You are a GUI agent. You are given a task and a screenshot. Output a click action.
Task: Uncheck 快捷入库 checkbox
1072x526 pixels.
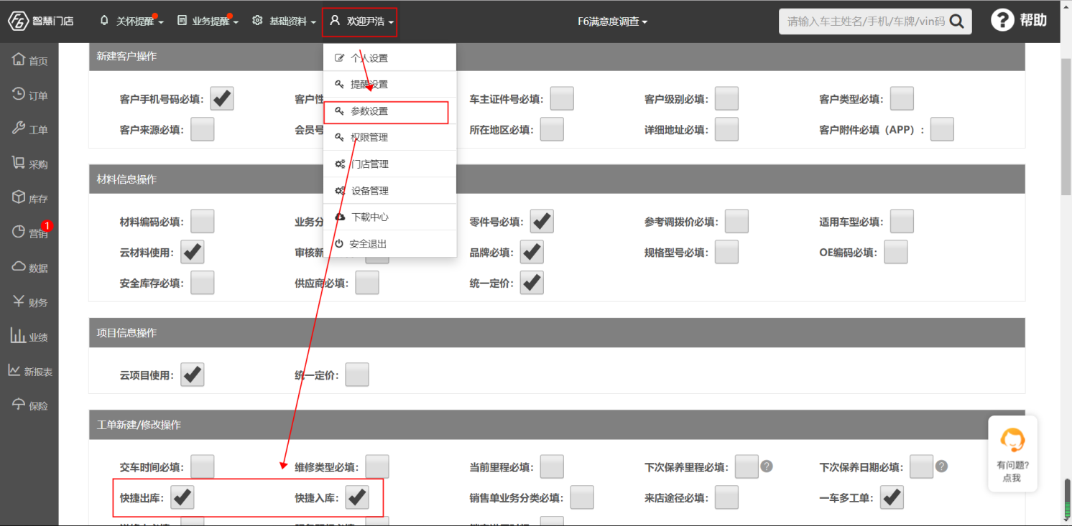(x=357, y=497)
